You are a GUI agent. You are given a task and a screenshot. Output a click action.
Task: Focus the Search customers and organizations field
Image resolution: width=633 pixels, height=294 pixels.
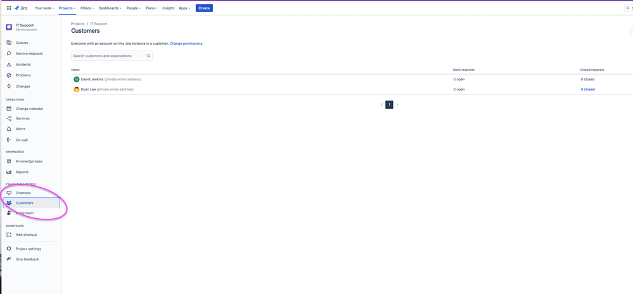pyautogui.click(x=112, y=56)
